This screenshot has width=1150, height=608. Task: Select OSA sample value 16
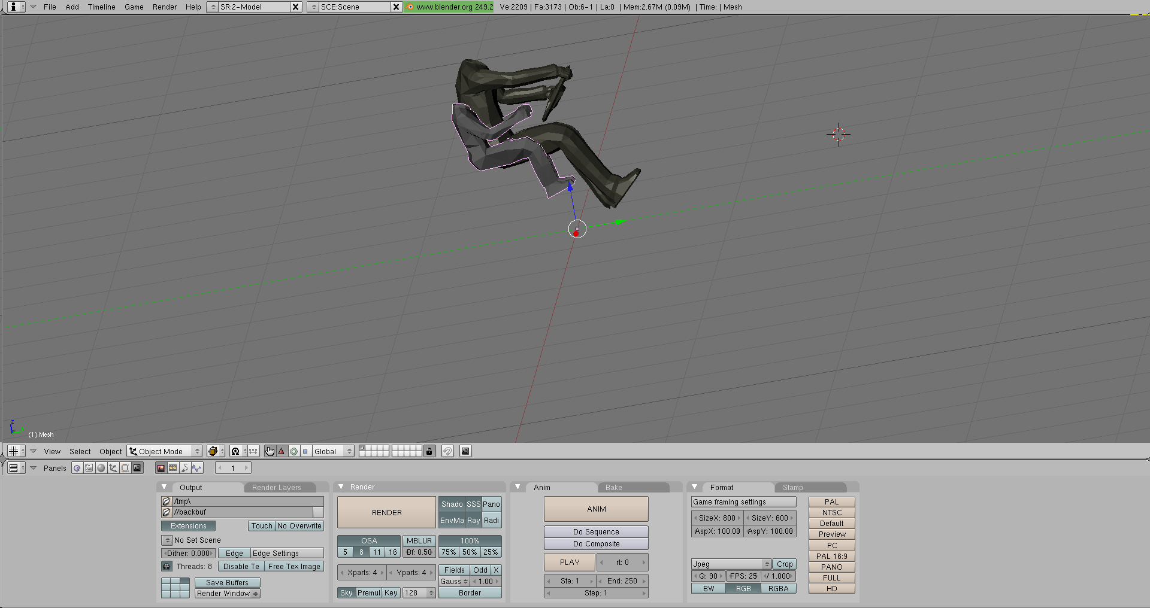click(x=392, y=552)
